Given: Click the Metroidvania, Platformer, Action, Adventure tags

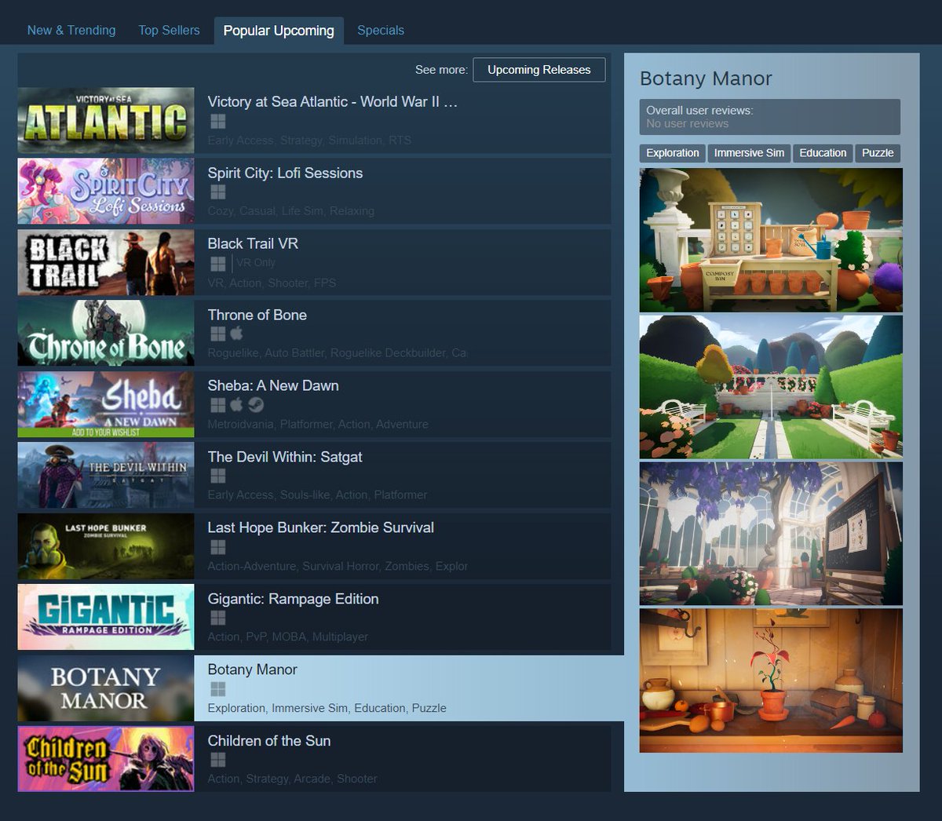Looking at the screenshot, I should click(x=318, y=425).
